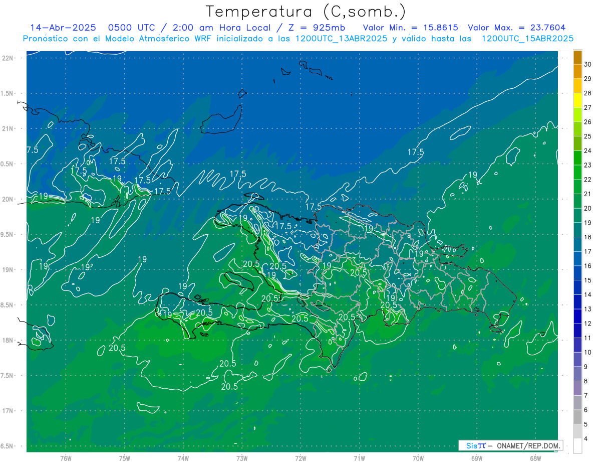Click the '76W' longitude axis label

[66, 458]
